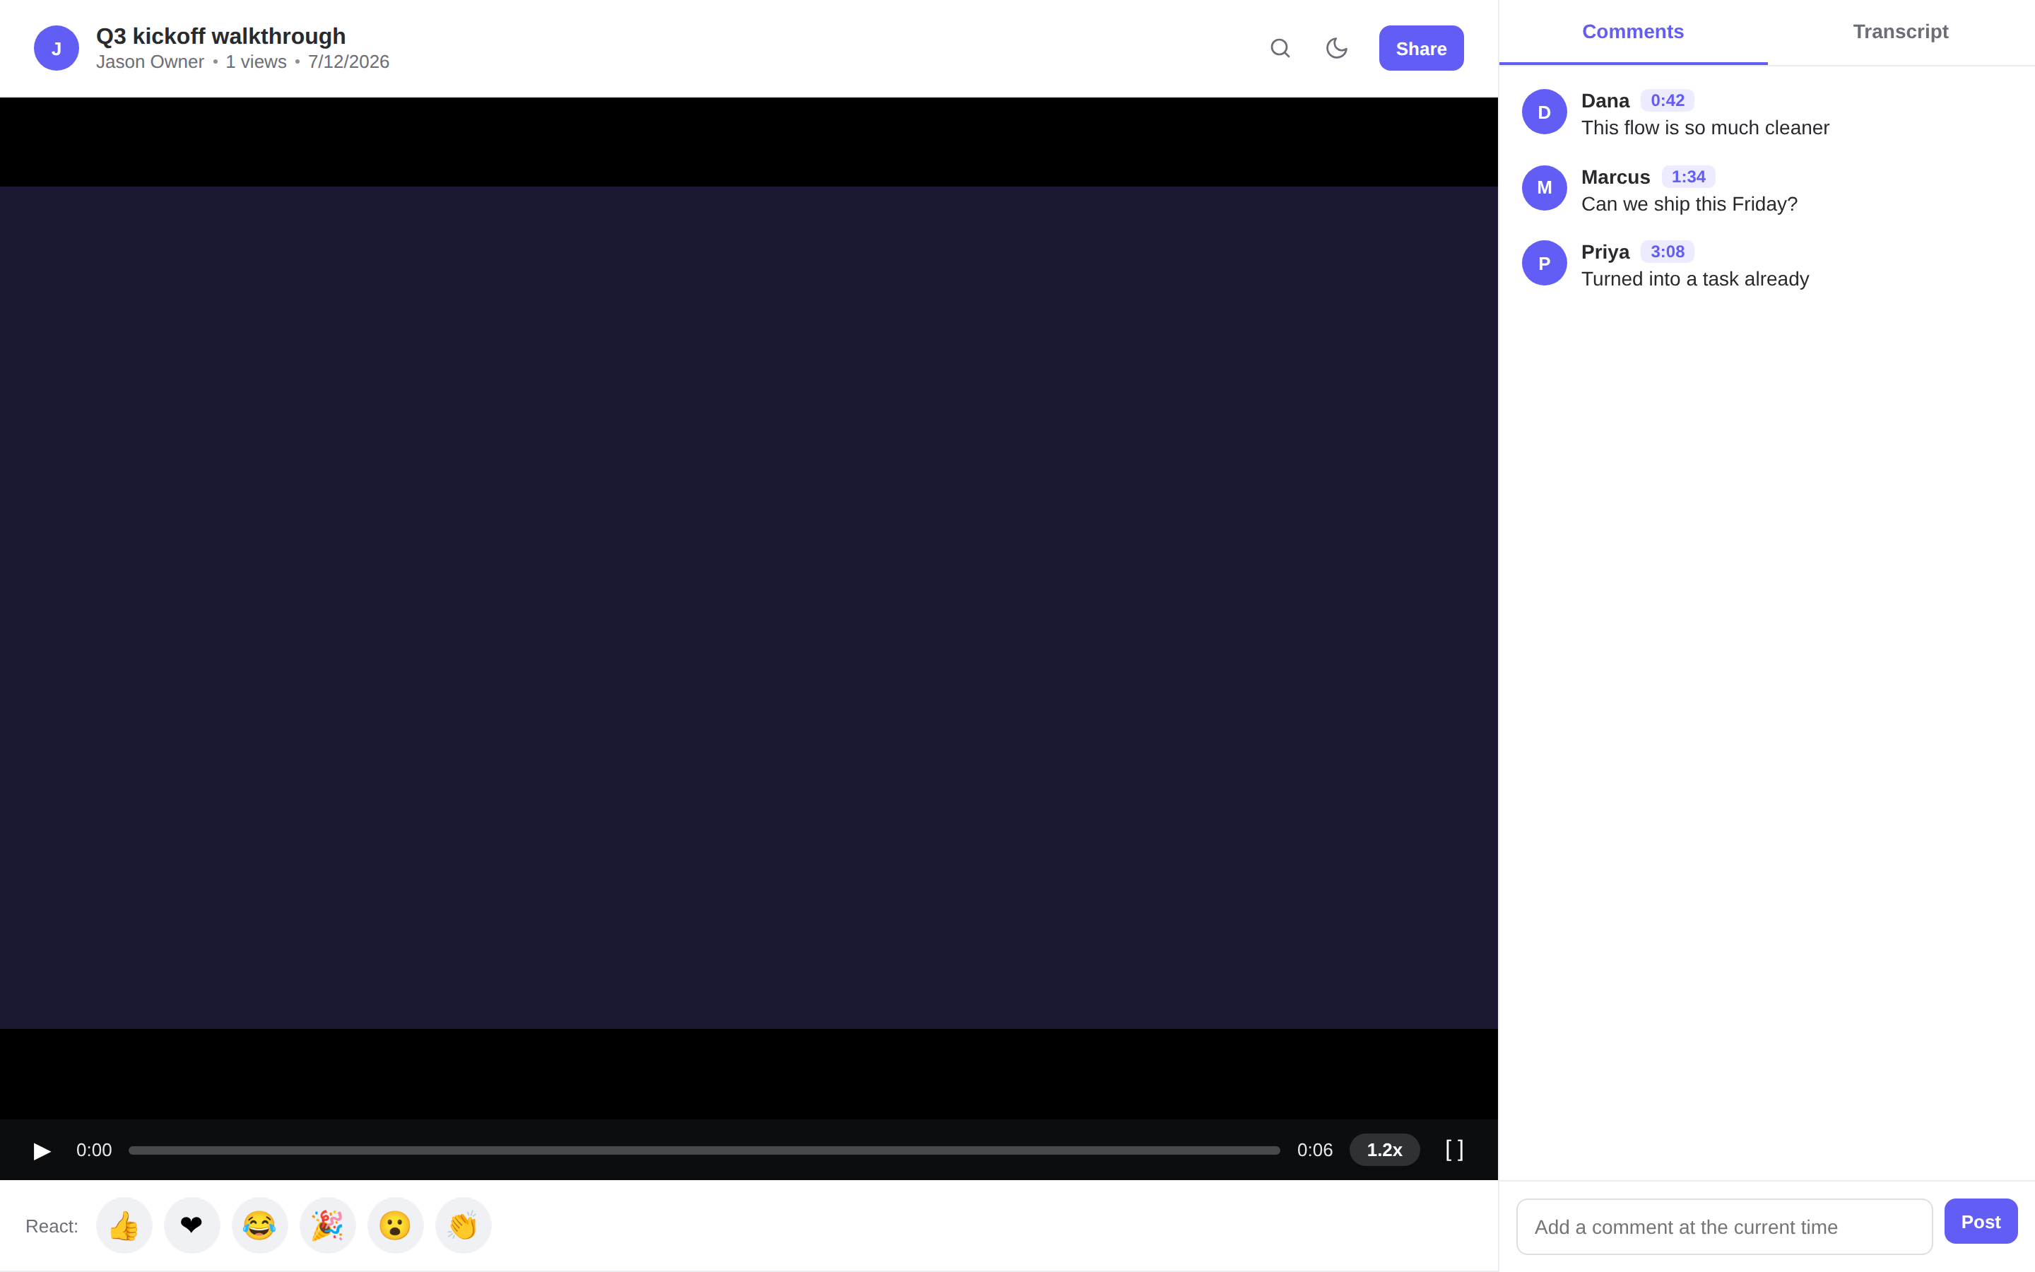2035x1272 pixels.
Task: Change playback speed from 1.2x
Action: pyautogui.click(x=1384, y=1150)
